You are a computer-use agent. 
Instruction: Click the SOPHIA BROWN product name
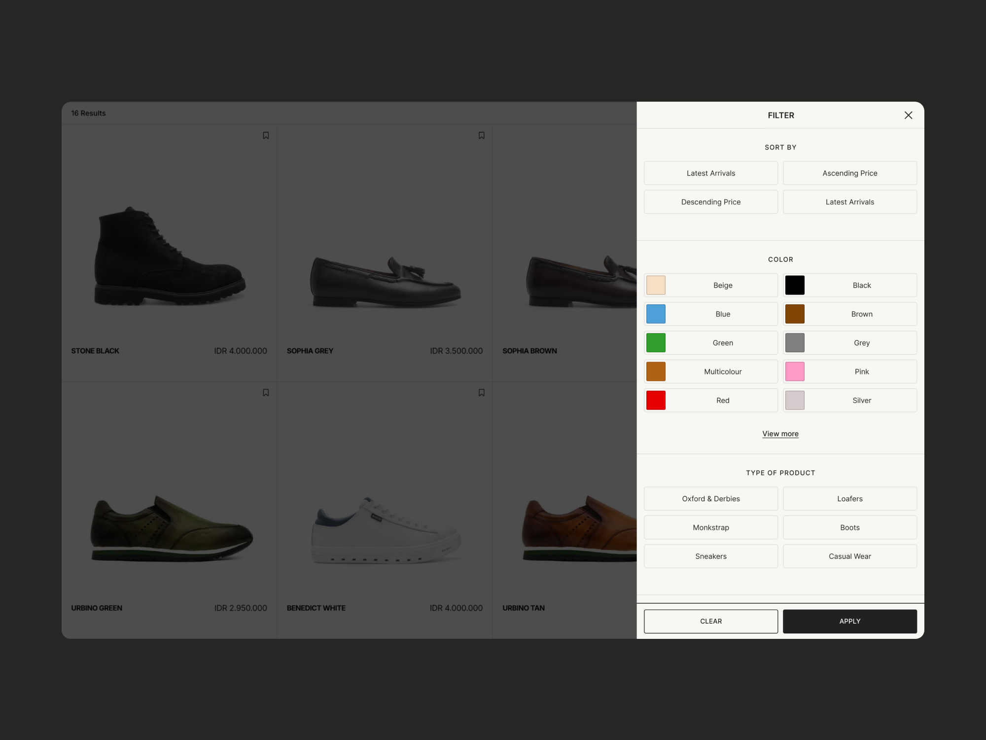pos(529,351)
